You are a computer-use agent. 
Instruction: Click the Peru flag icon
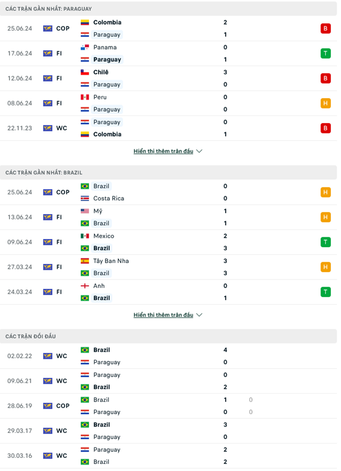[84, 97]
